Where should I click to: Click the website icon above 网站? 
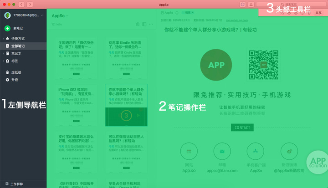(x=189, y=151)
